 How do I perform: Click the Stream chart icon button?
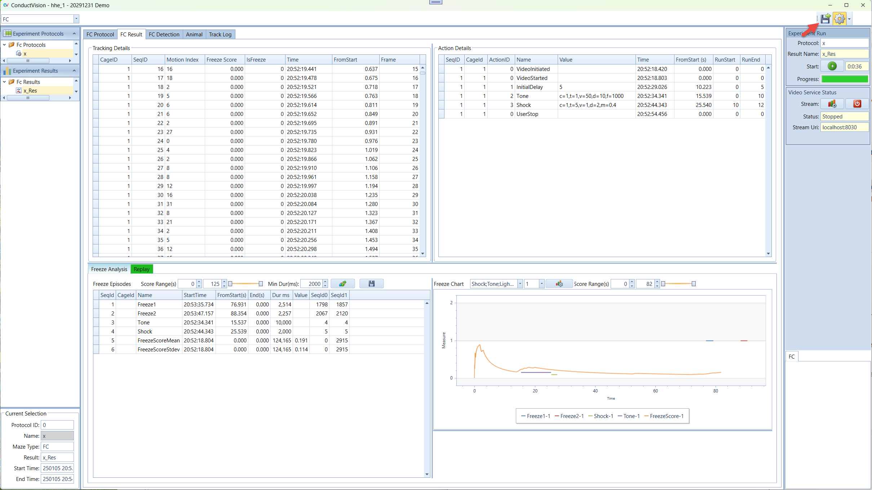(832, 104)
